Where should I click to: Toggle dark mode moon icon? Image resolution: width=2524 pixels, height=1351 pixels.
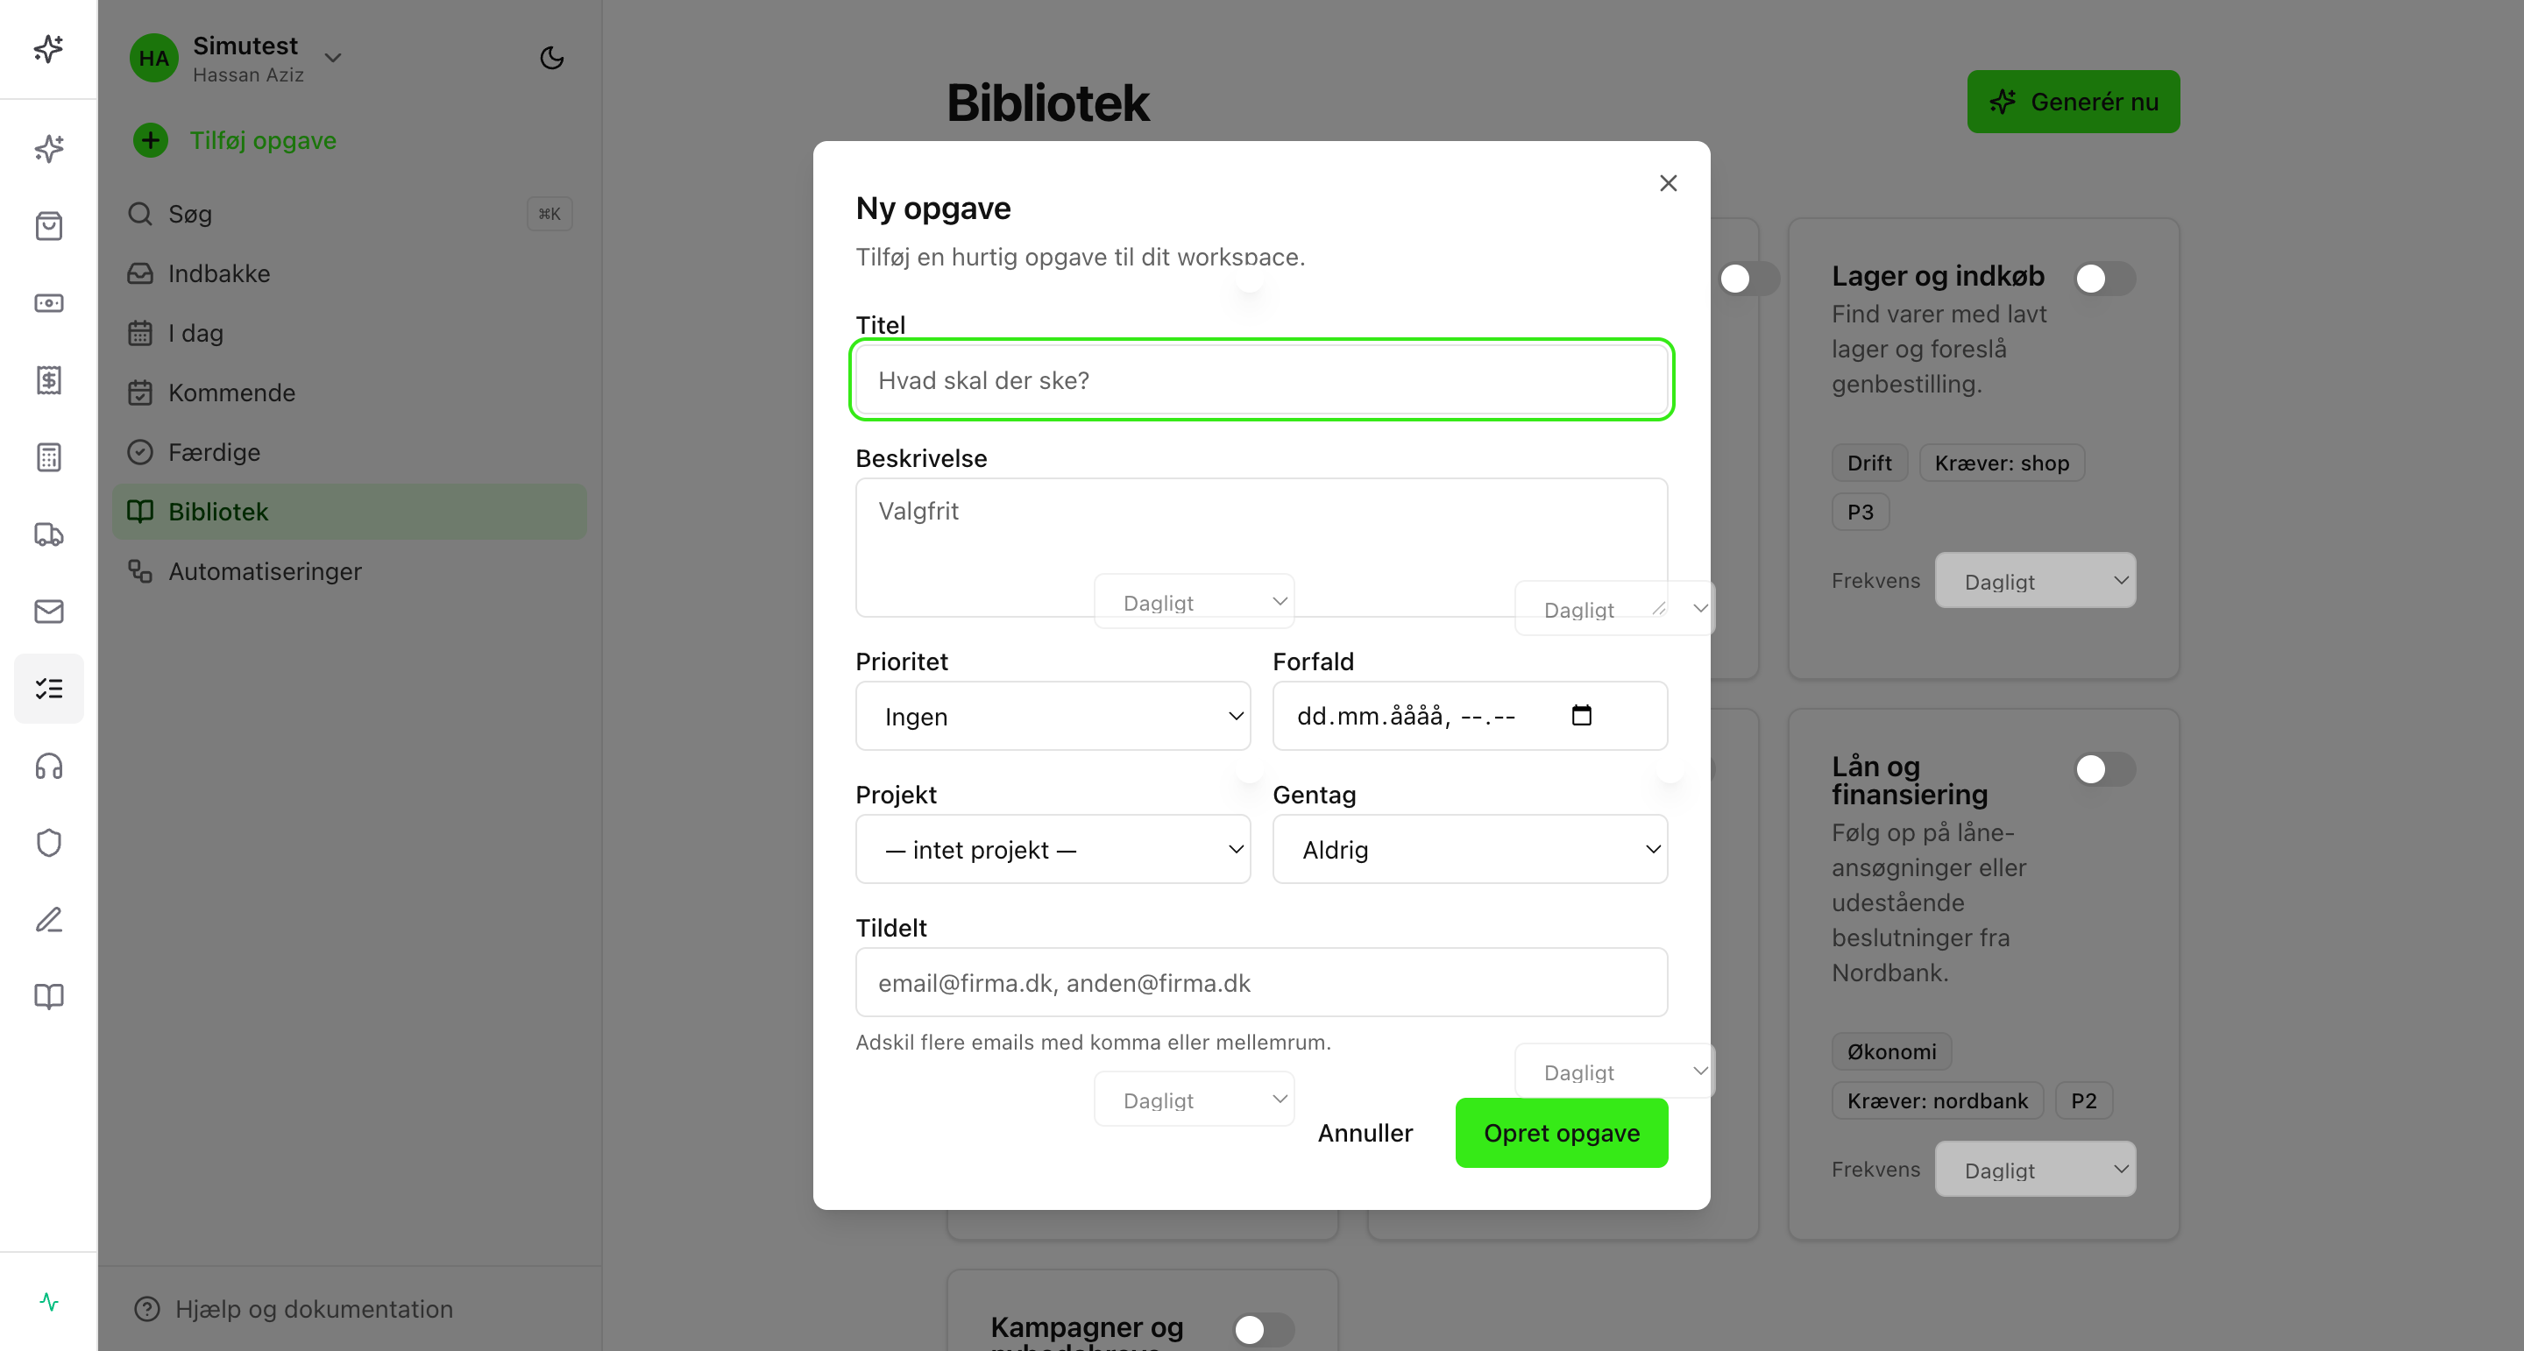pos(551,58)
